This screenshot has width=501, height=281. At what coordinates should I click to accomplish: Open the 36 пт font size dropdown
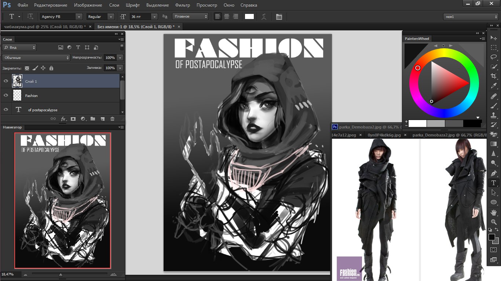tap(154, 16)
